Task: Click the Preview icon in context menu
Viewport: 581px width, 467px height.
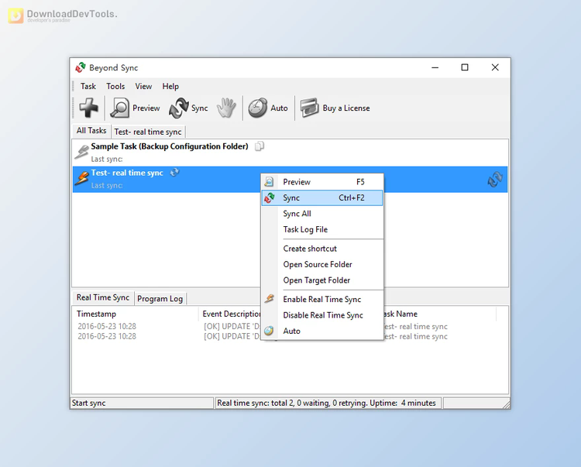Action: click(270, 182)
